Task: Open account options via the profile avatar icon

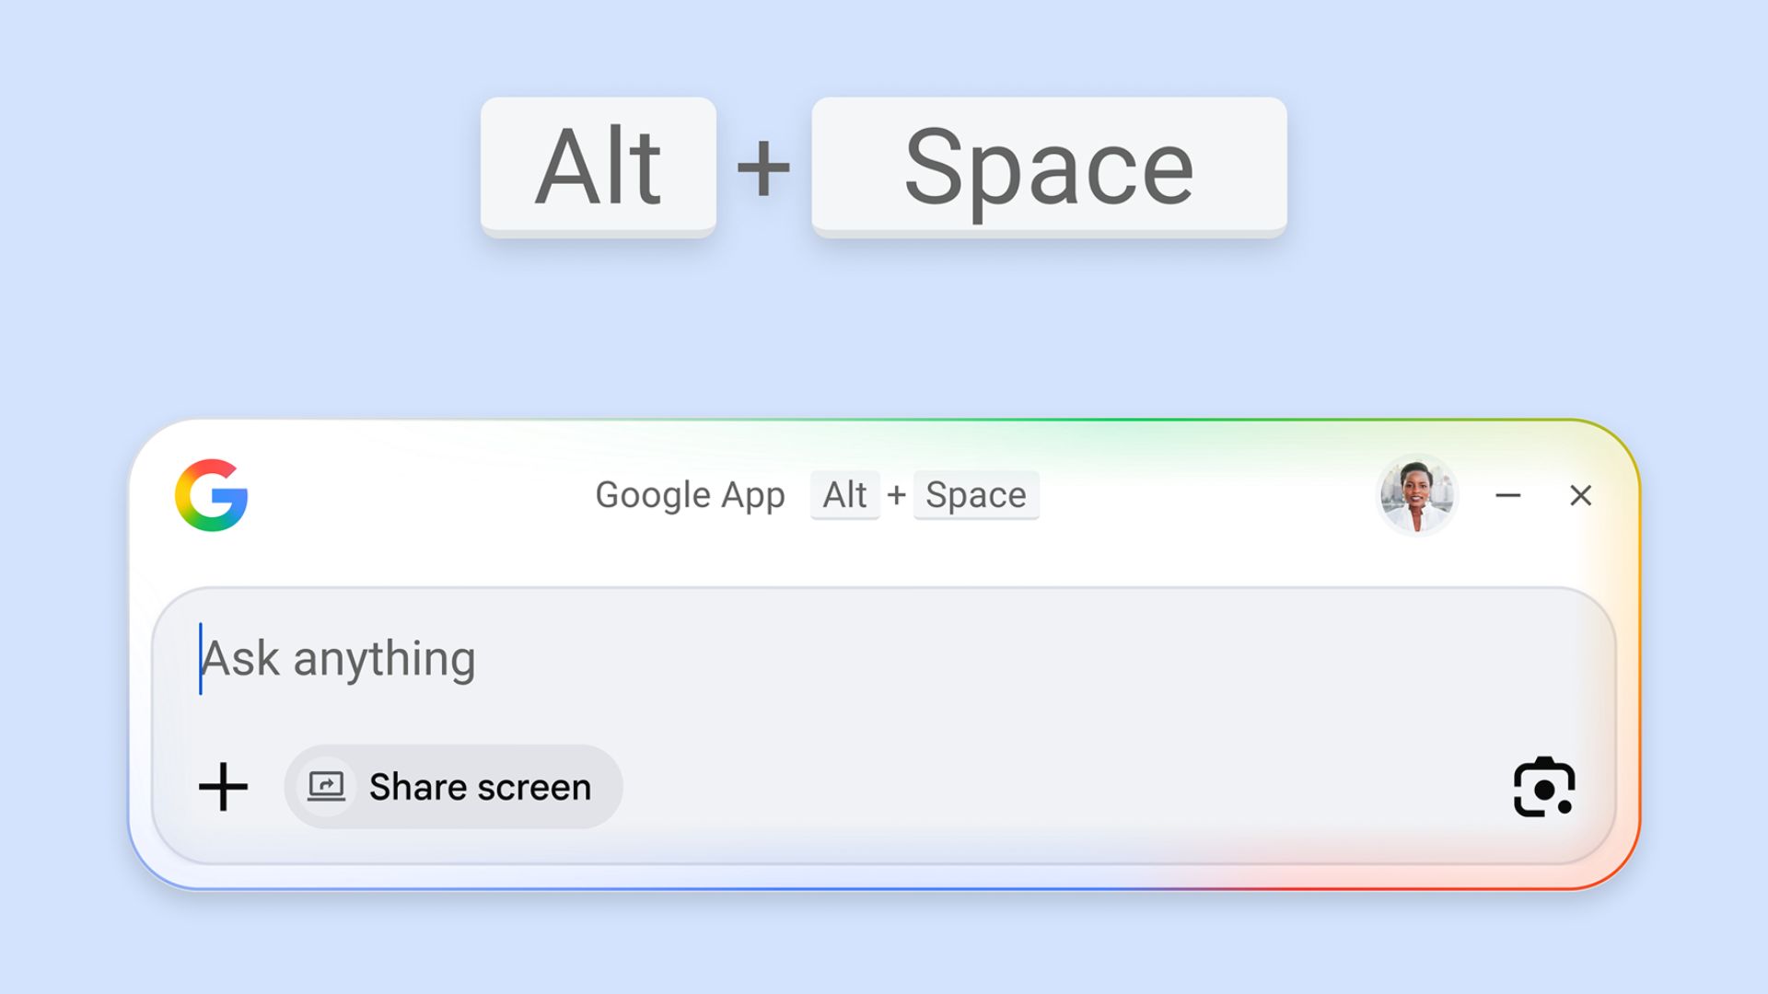Action: [x=1418, y=495]
